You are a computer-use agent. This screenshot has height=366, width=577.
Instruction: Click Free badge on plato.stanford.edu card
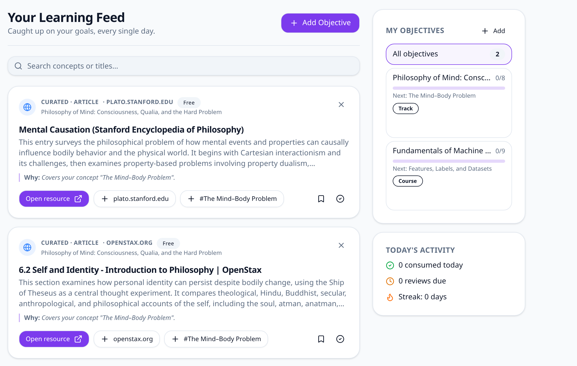point(189,103)
